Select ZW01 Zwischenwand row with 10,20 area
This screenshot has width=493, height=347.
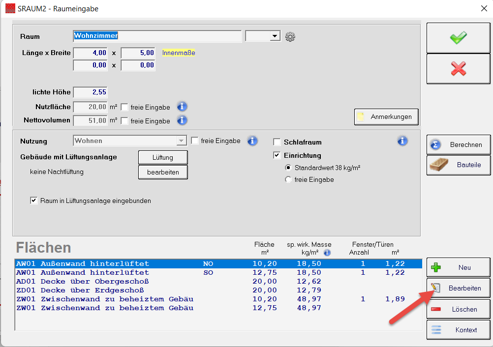pyautogui.click(x=218, y=299)
